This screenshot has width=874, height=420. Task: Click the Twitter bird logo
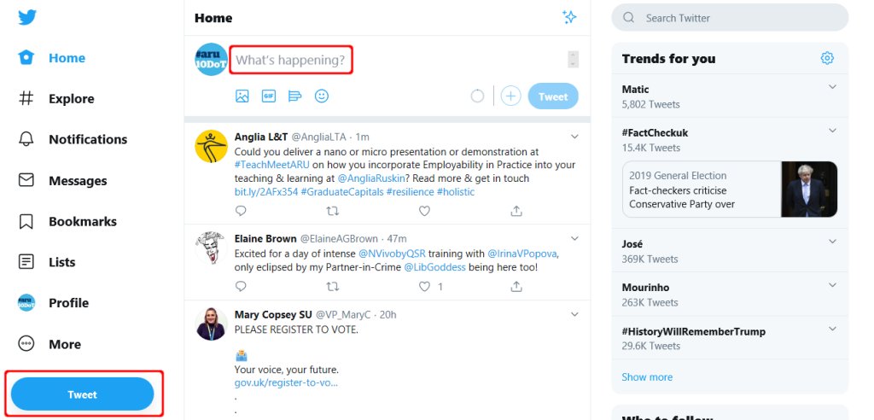tap(26, 17)
